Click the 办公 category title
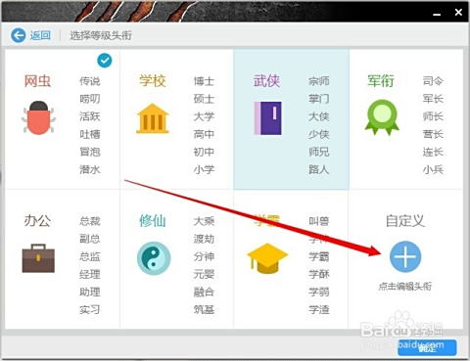Screen dimensions: 470x361 coord(37,221)
